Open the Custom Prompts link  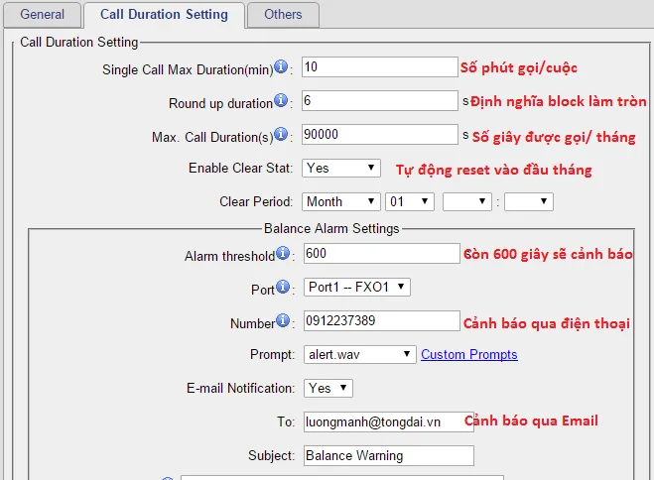pyautogui.click(x=468, y=354)
